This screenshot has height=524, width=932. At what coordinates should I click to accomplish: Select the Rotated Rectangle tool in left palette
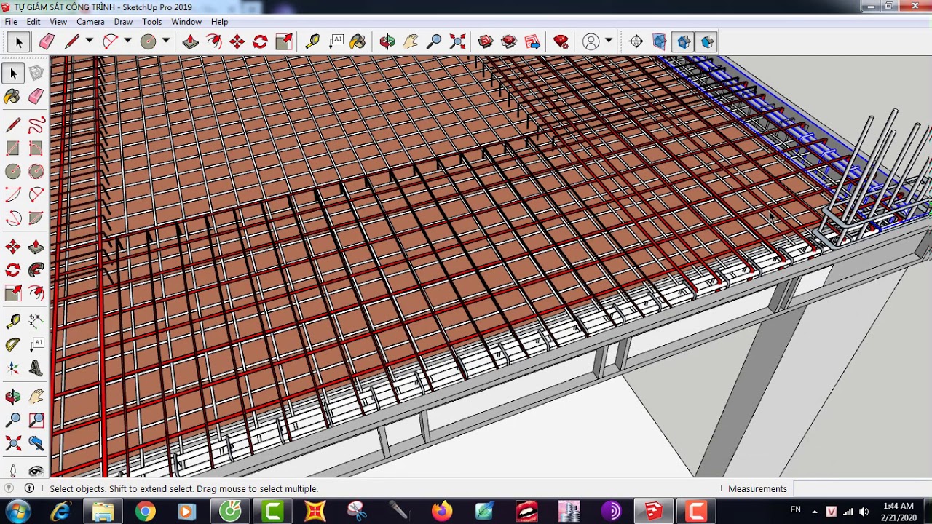[36, 148]
